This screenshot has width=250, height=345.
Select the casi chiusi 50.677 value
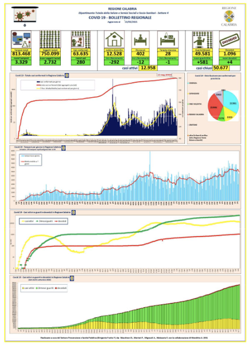[x=220, y=68]
